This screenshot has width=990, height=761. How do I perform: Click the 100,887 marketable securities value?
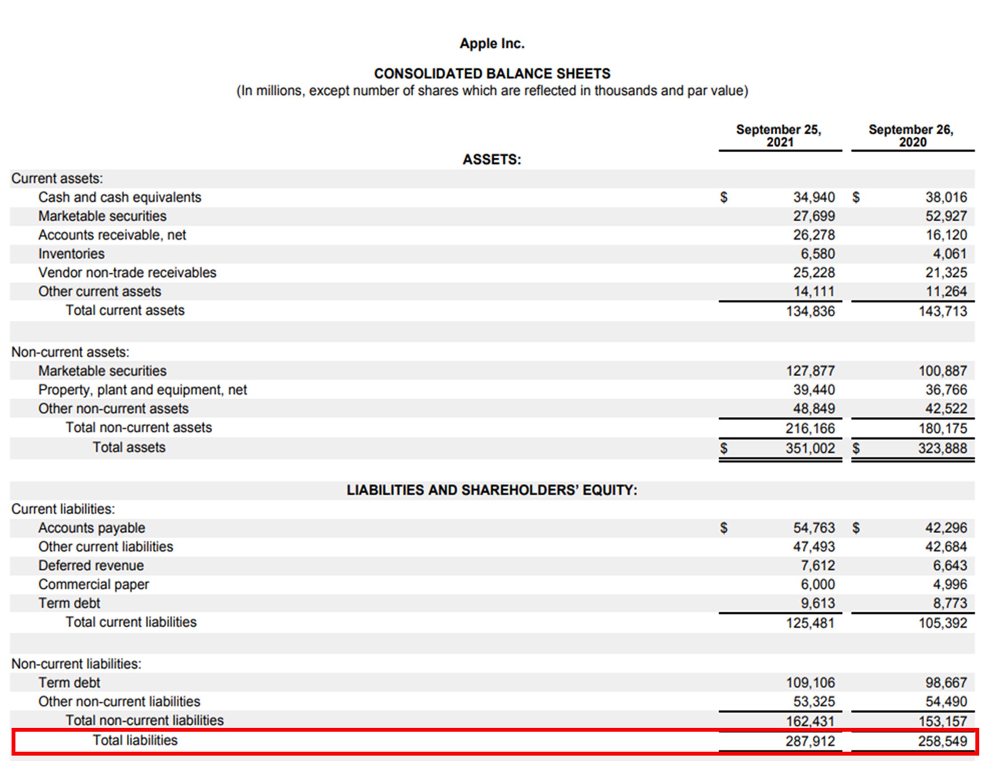point(943,371)
